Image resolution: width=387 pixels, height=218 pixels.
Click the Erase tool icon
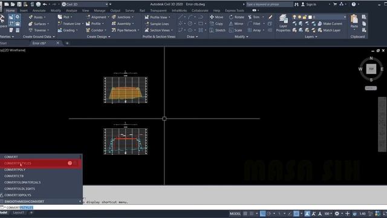[x=270, y=17]
